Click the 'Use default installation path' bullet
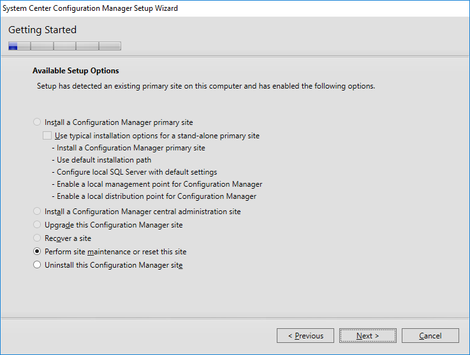Image resolution: width=470 pixels, height=355 pixels. (101, 160)
